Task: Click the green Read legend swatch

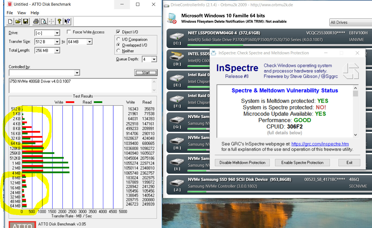Action: 98,102
